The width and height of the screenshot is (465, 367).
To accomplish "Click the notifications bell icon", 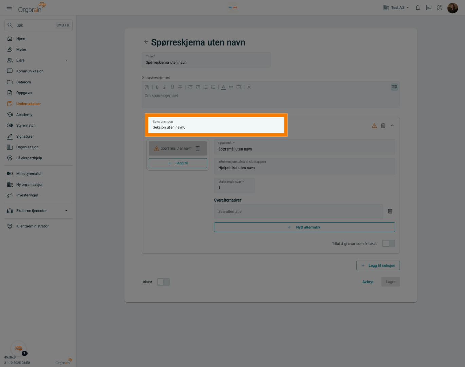I will (418, 7).
